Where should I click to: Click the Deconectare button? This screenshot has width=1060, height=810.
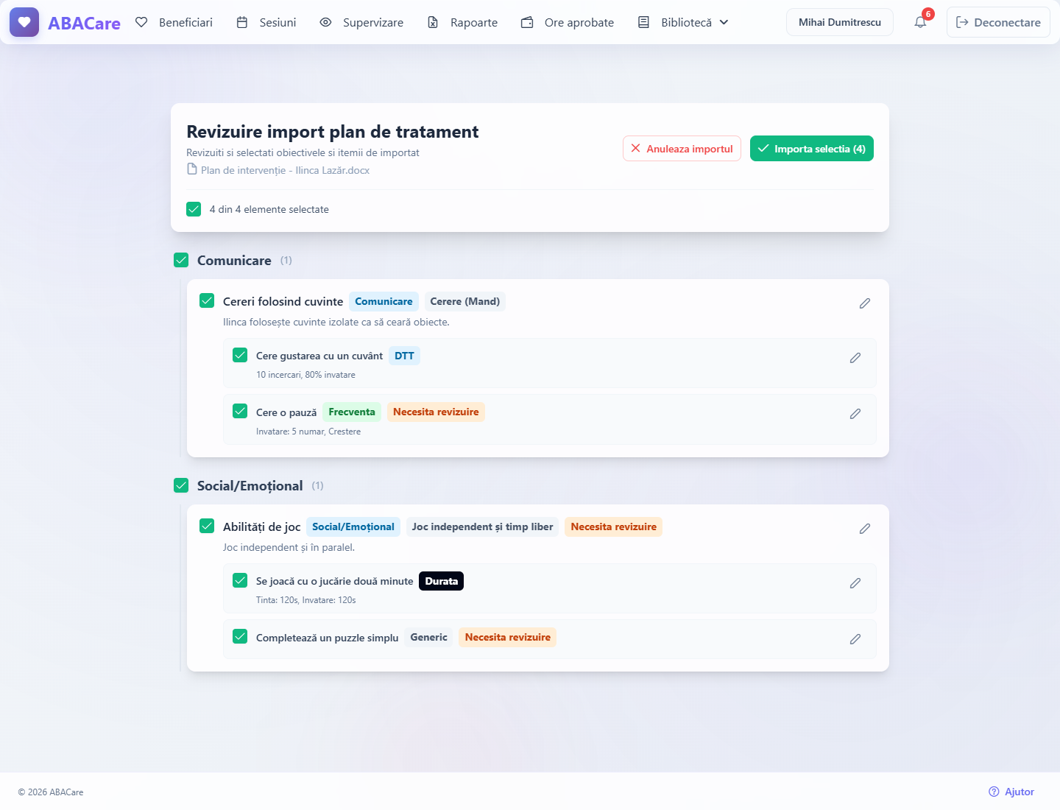point(998,22)
